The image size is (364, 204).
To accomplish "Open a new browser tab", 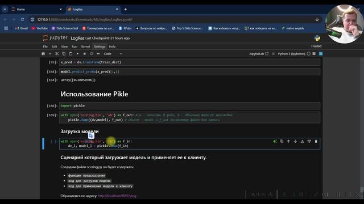I will point(125,9).
